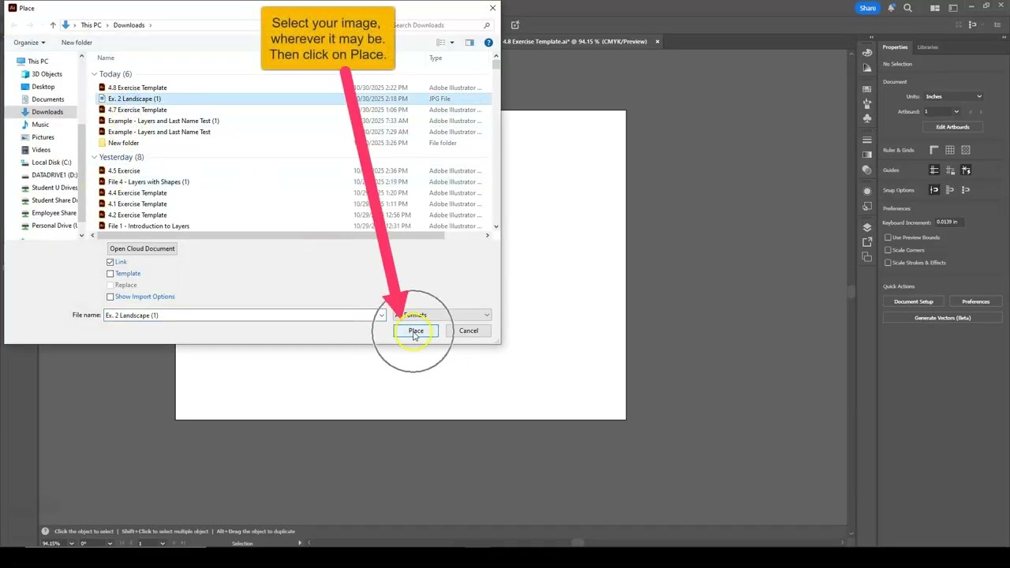Screen dimensions: 1010x568
Task: Click the Help icon in Place dialog
Action: [x=488, y=43]
